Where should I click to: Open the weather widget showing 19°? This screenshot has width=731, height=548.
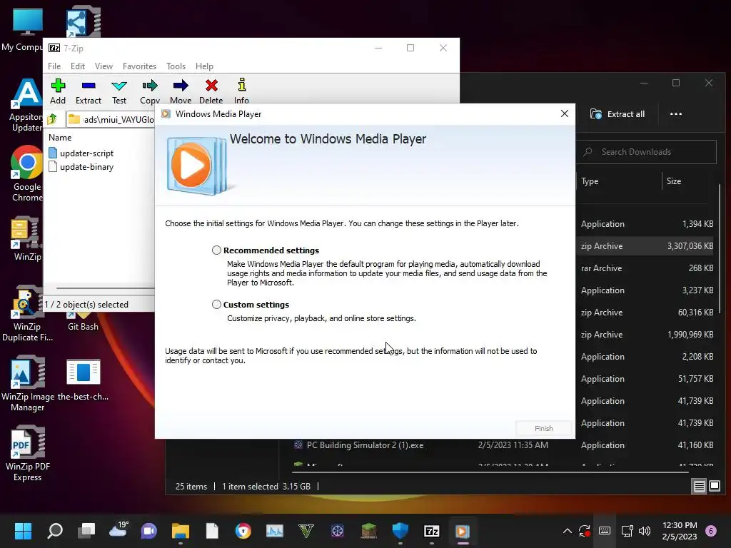pyautogui.click(x=119, y=530)
